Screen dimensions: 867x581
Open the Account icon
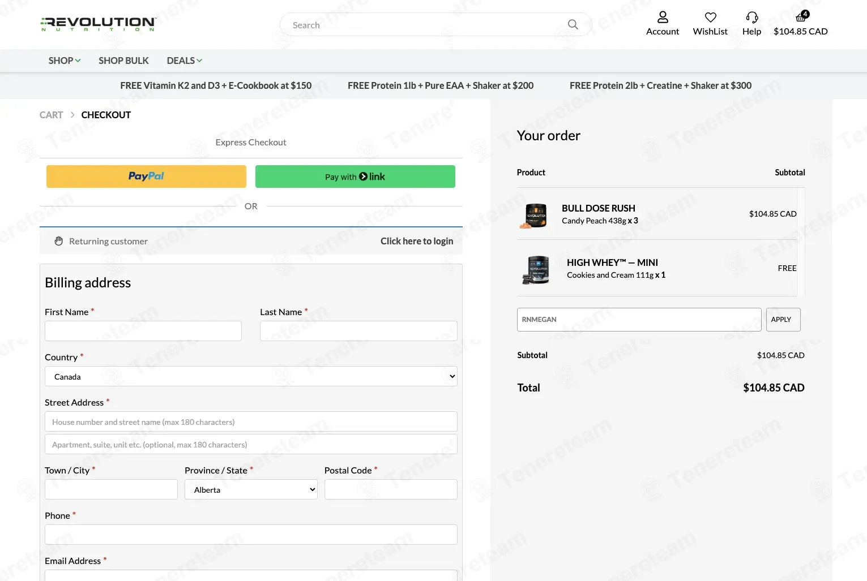663,18
